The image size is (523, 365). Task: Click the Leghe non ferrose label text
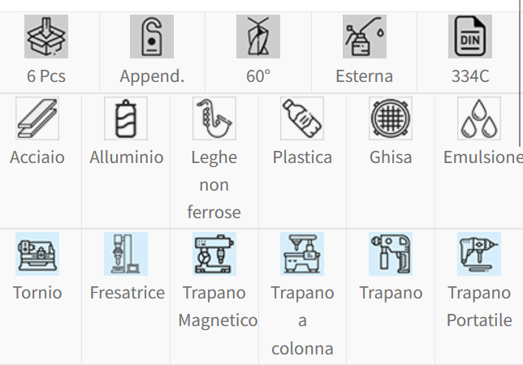pyautogui.click(x=214, y=185)
